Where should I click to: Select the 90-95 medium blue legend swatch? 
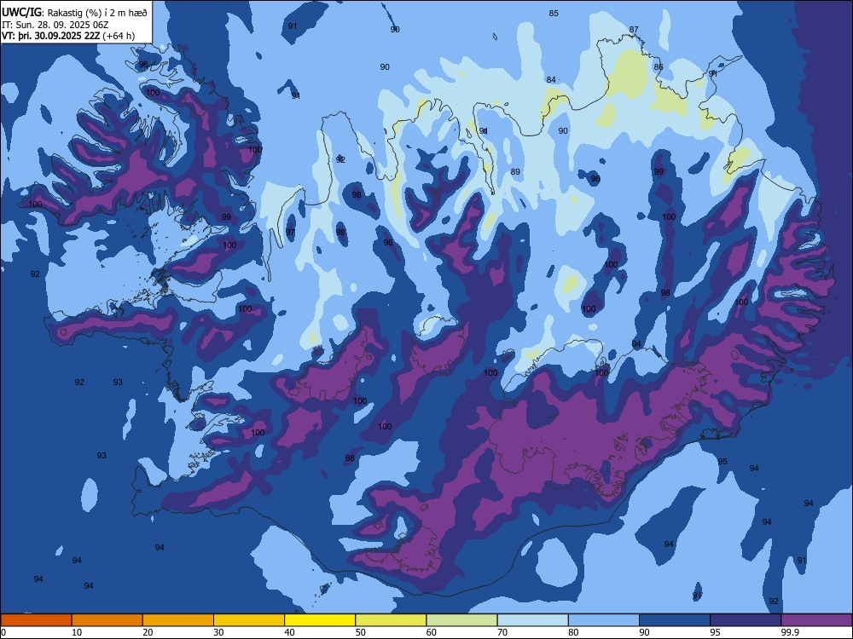675,620
